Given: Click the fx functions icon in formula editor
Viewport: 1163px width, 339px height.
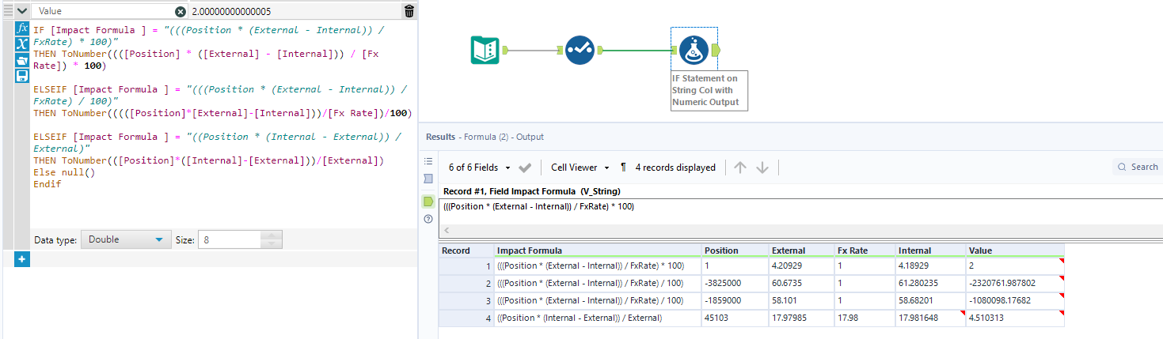Looking at the screenshot, I should point(22,28).
